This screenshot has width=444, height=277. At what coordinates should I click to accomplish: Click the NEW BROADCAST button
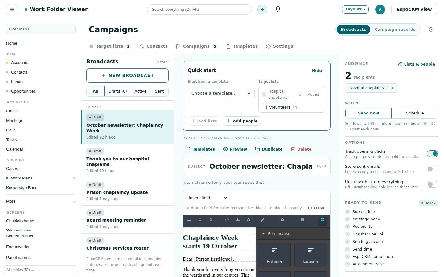[127, 75]
